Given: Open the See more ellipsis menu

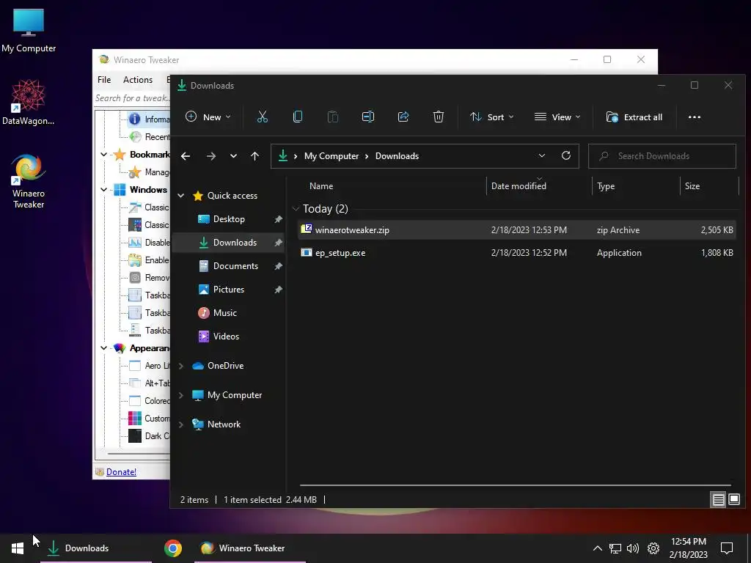Looking at the screenshot, I should point(694,117).
